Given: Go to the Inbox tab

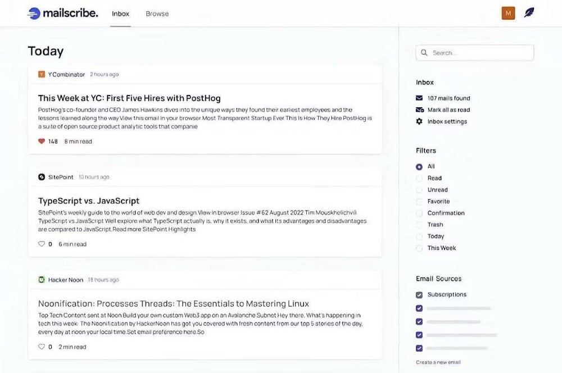Looking at the screenshot, I should (x=120, y=13).
